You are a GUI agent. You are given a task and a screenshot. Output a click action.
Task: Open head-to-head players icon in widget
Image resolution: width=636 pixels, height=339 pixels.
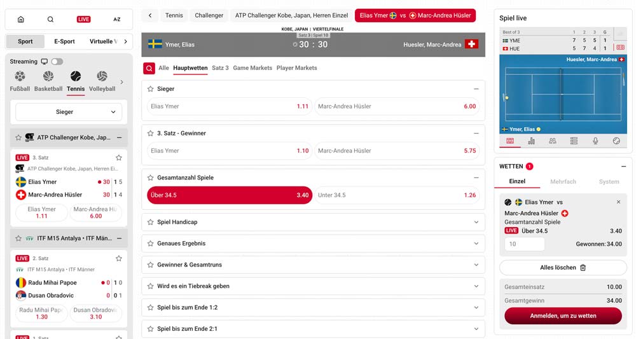(553, 141)
